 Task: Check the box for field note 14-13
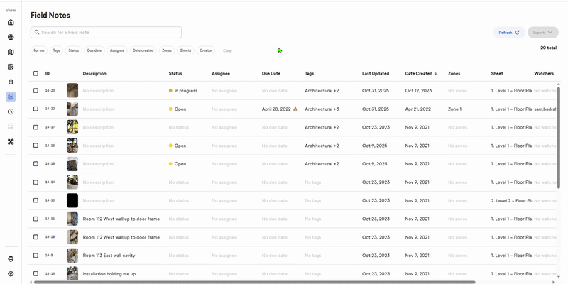coord(35,200)
